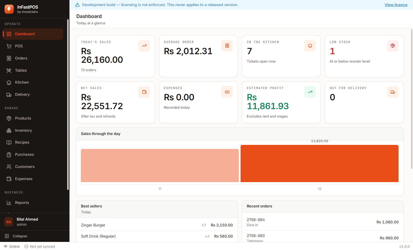Click the sidebar vertical scrollbar

[x=68, y=105]
